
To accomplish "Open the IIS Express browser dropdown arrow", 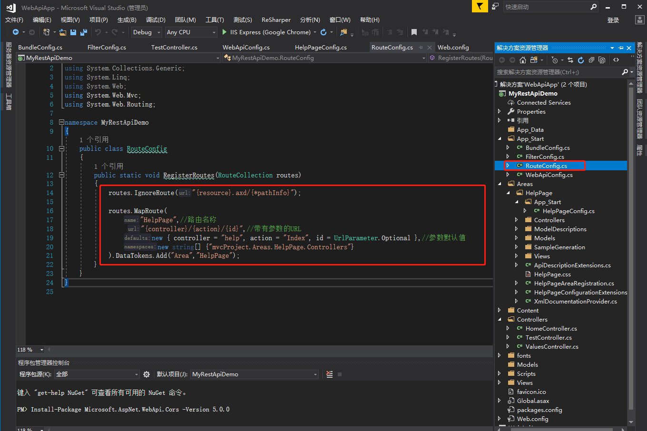I will [x=315, y=32].
